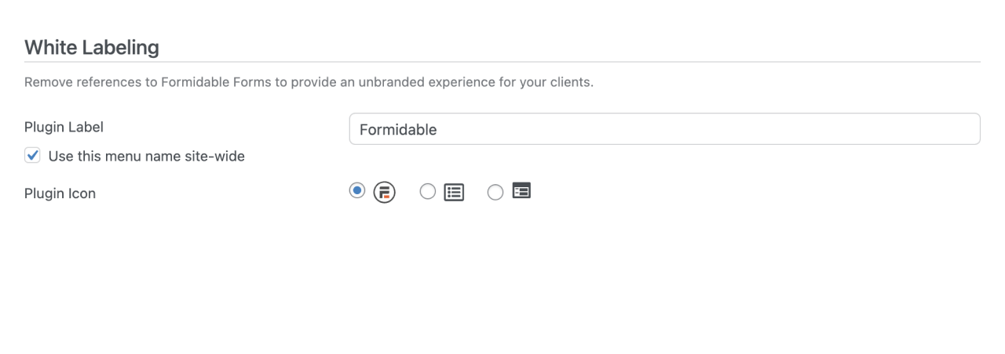Click the 'Plugin Label' field label

64,128
